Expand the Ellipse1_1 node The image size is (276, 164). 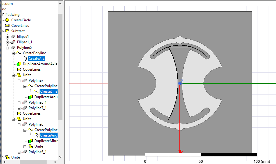point(7,42)
